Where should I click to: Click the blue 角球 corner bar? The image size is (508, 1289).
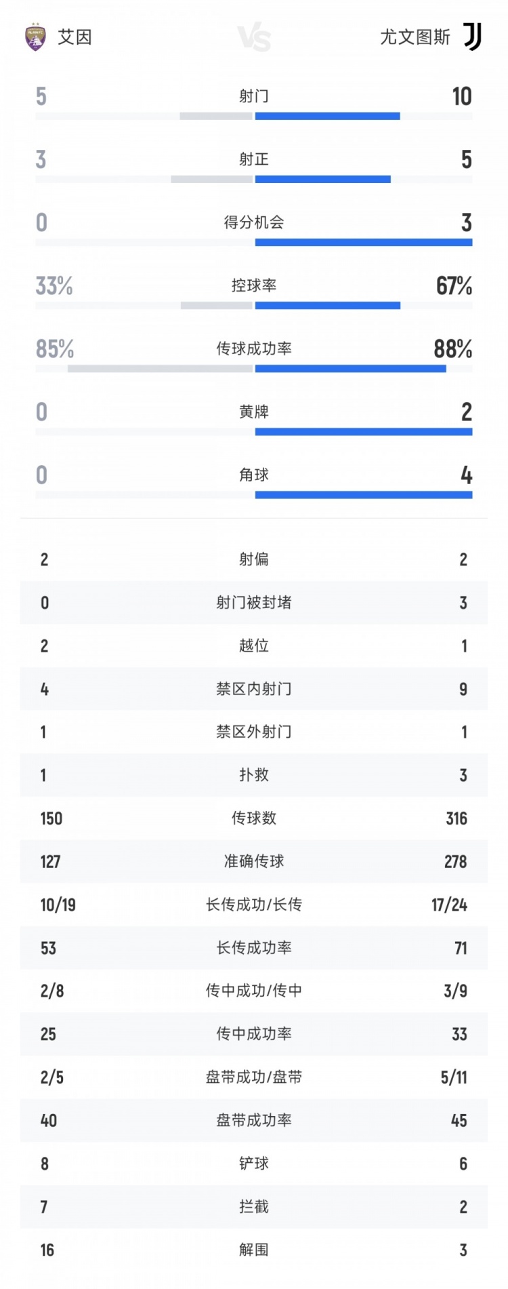click(x=363, y=495)
